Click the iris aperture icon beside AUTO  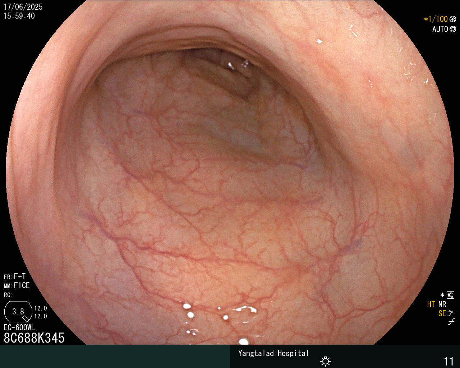pyautogui.click(x=453, y=29)
